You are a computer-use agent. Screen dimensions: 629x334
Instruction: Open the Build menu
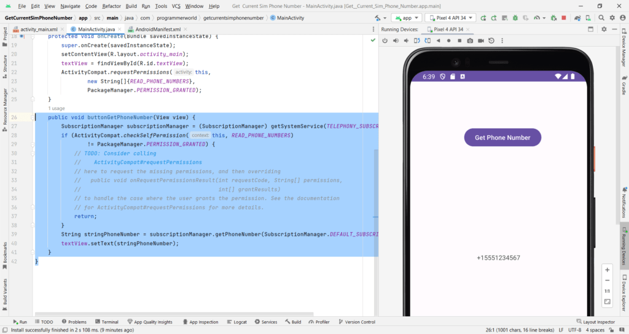coord(131,6)
